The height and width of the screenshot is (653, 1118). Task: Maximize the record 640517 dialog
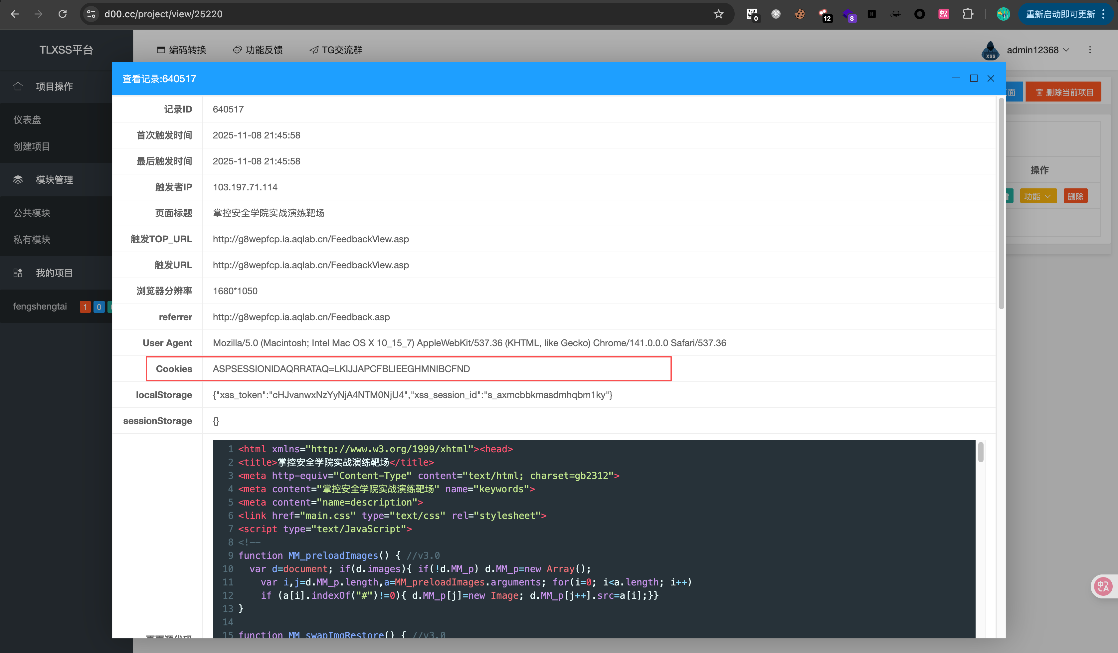click(974, 79)
